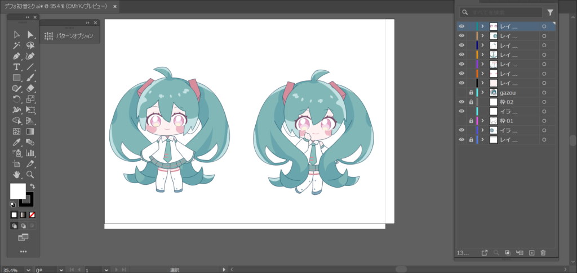The height and width of the screenshot is (273, 577).
Task: Choose the Zoom tool
Action: (x=30, y=175)
